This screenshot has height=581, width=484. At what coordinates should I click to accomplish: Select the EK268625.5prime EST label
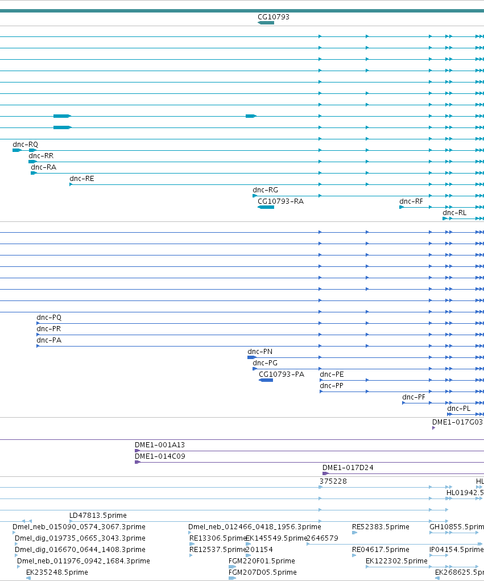click(459, 573)
